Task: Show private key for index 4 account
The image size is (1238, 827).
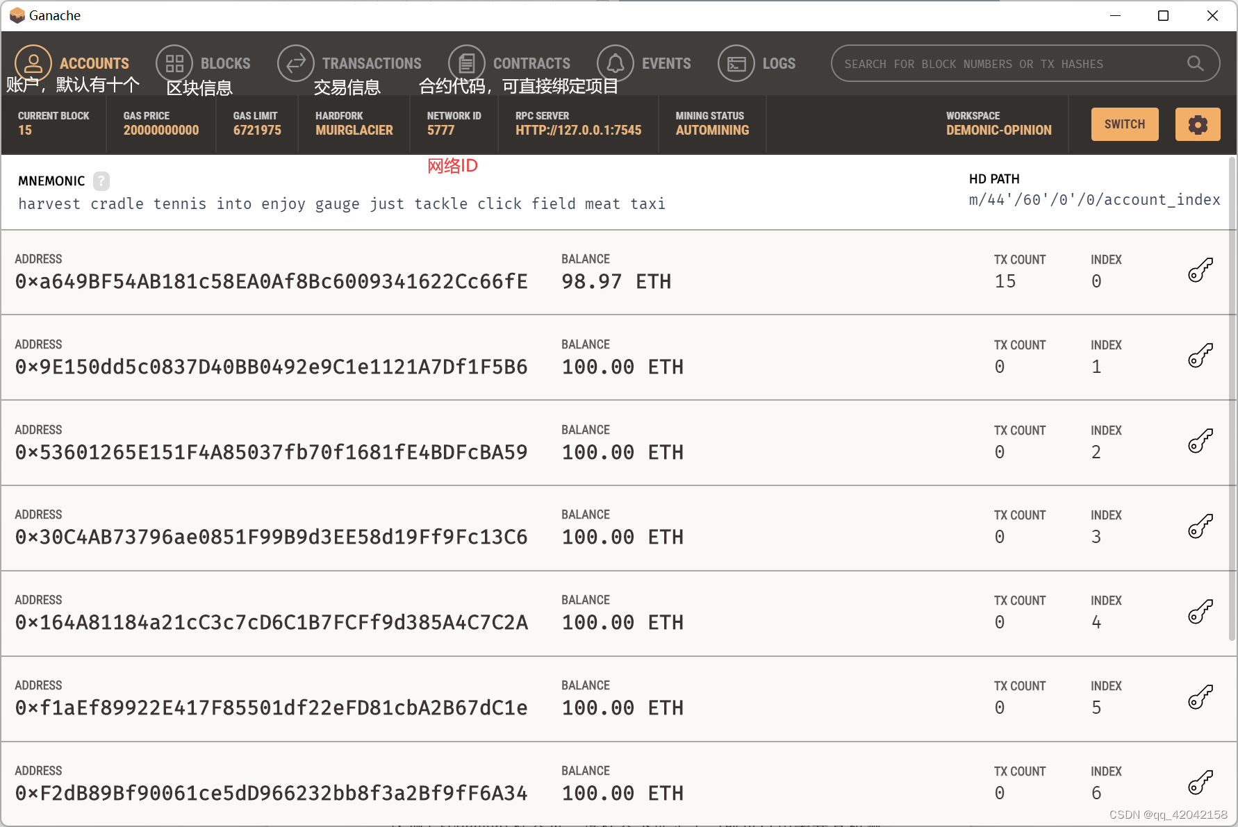Action: click(1200, 612)
